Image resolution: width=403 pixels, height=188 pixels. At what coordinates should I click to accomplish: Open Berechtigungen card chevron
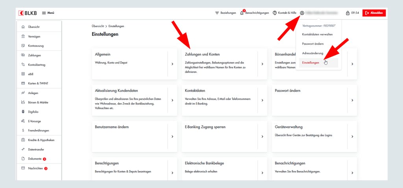[172, 173]
